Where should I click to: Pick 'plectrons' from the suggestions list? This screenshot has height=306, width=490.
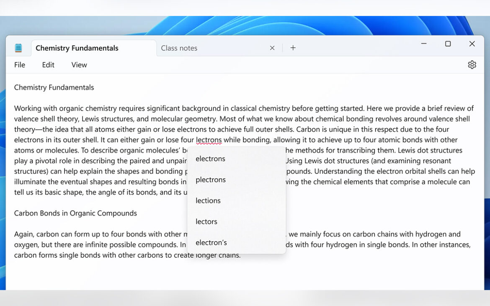click(x=211, y=180)
